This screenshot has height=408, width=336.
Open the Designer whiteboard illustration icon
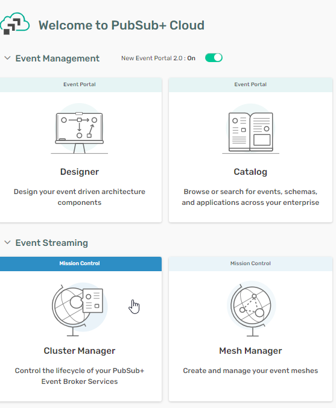point(80,129)
